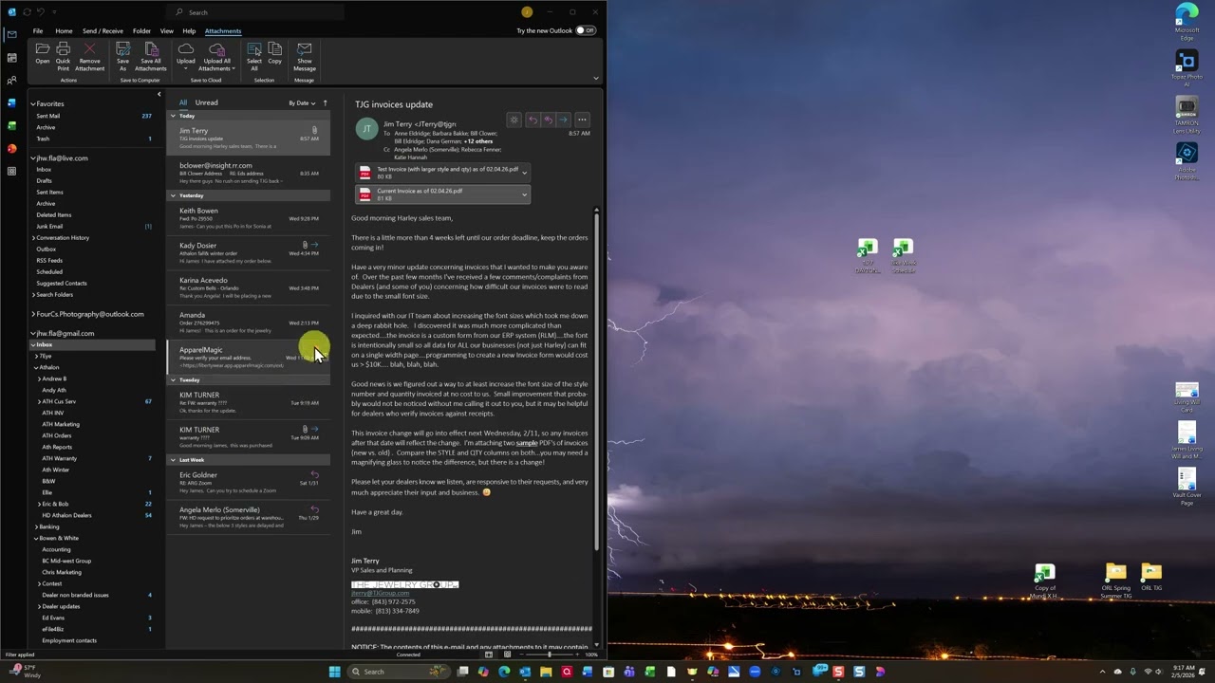Click the Reply arrow in reading pane
The image size is (1215, 683).
pos(533,120)
